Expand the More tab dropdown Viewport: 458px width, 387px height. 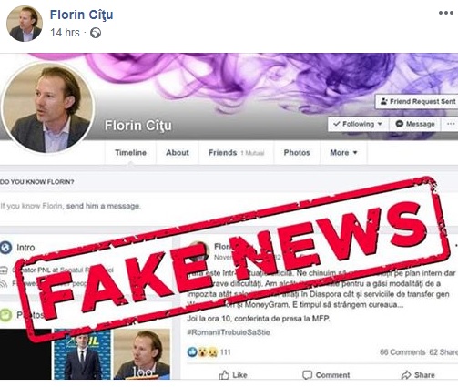tap(343, 153)
